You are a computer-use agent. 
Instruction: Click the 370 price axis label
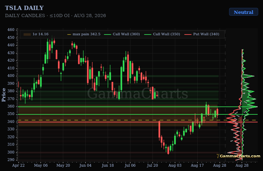tap(11, 99)
